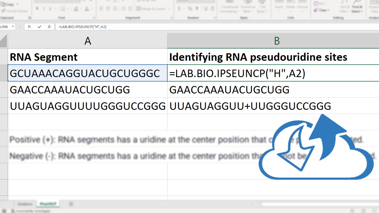The height and width of the screenshot is (213, 379).
Task: Confirm the formula with the checkmark button
Action: 39,27
